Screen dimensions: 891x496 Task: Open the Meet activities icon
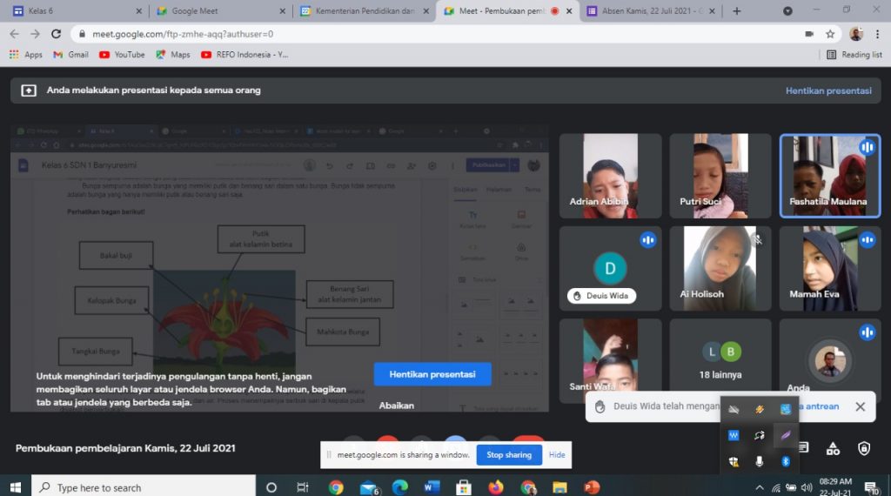[x=833, y=448]
